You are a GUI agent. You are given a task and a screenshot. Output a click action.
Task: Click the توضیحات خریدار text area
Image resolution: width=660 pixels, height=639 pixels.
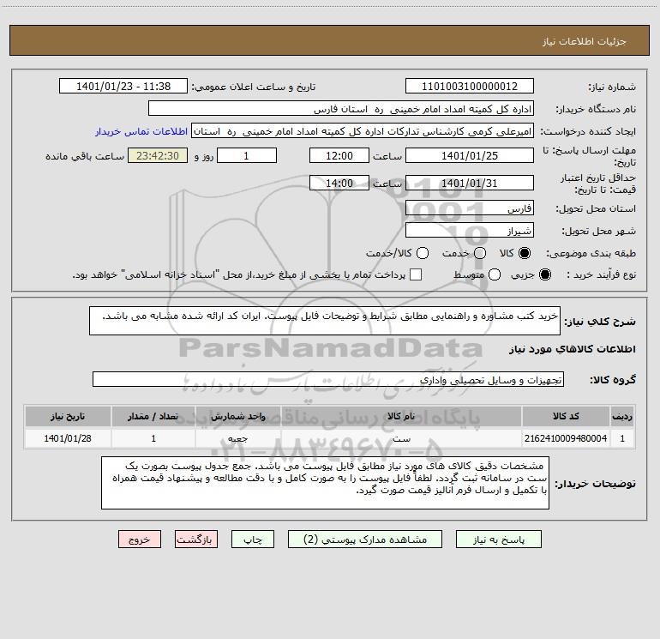(325, 483)
